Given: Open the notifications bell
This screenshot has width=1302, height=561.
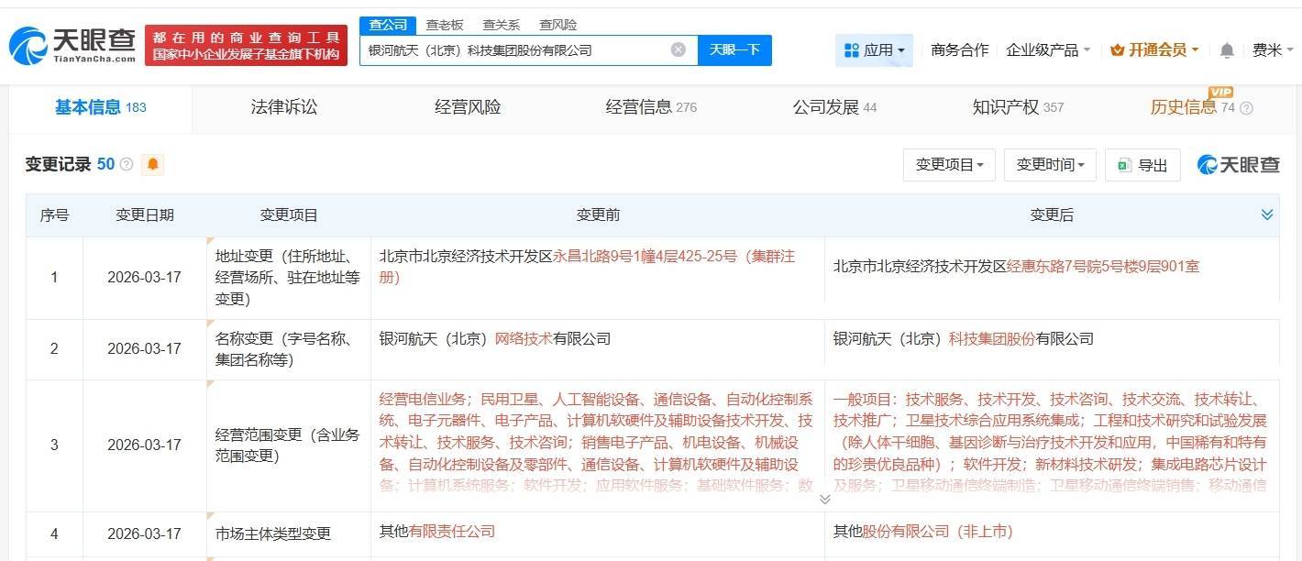Looking at the screenshot, I should point(1227,50).
